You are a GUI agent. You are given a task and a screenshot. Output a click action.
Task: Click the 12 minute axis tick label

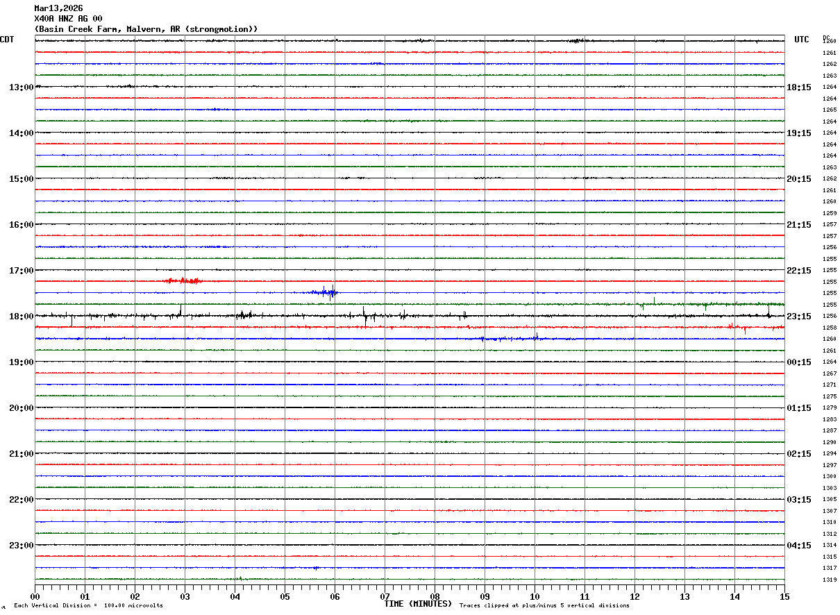pyautogui.click(x=635, y=596)
